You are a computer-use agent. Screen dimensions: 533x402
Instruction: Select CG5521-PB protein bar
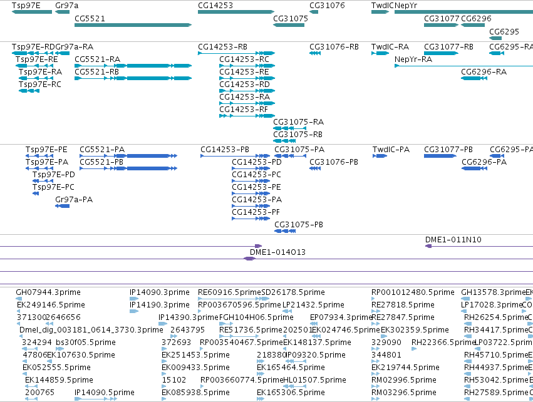pyautogui.click(x=128, y=168)
